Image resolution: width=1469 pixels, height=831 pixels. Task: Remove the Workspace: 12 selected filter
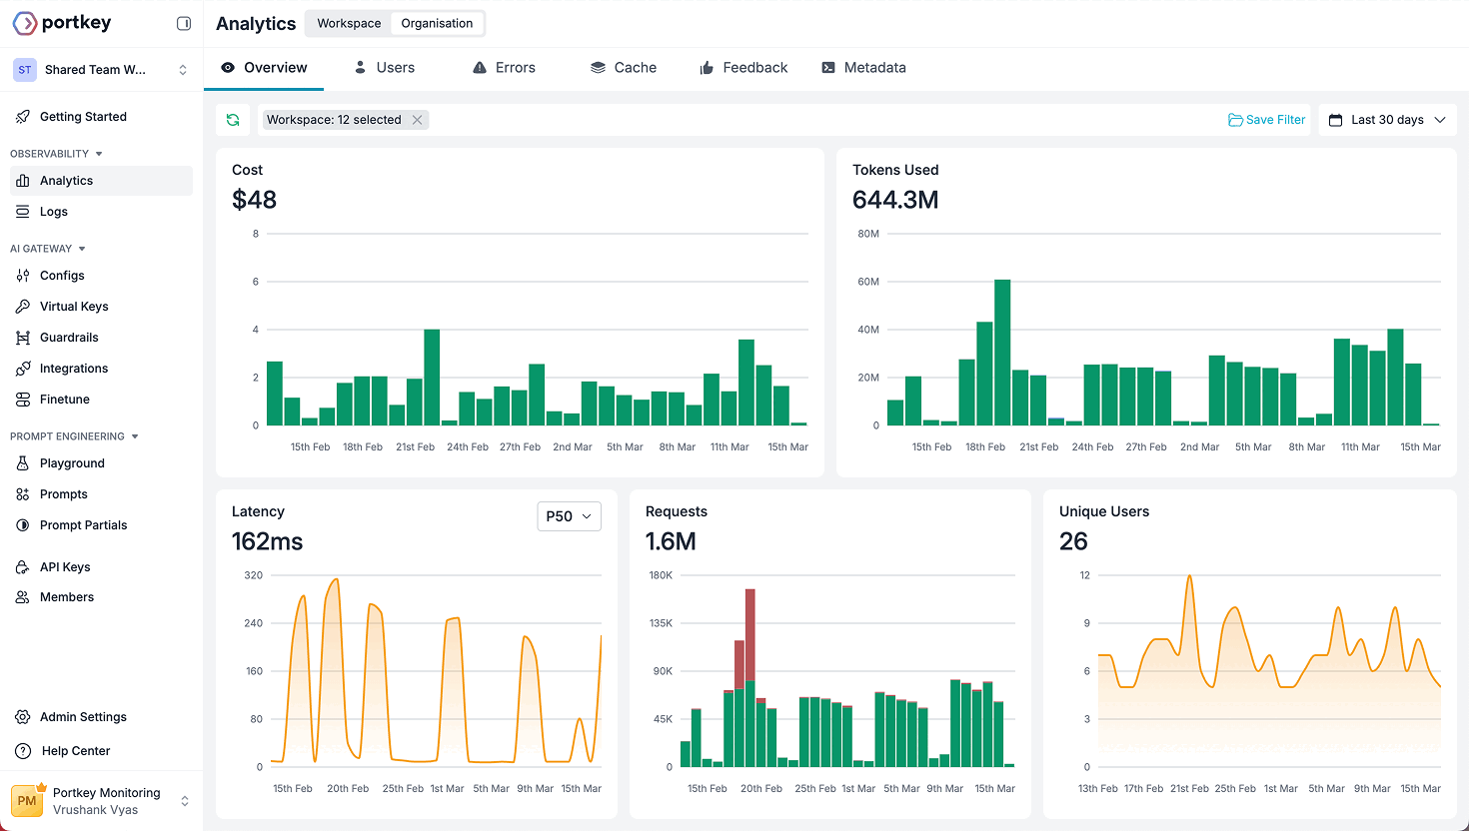[418, 120]
